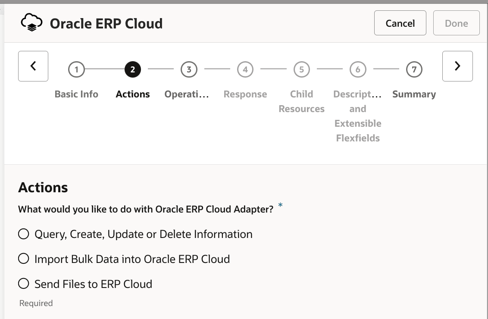This screenshot has height=319, width=488.
Task: Select step 5 Child Resources circle
Action: 301,69
